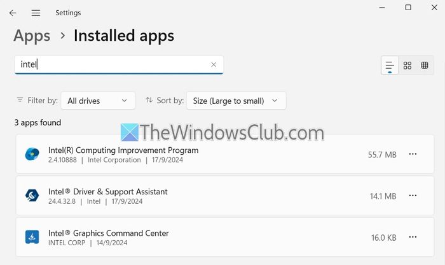
Task: Switch to list view layout
Action: (x=390, y=66)
